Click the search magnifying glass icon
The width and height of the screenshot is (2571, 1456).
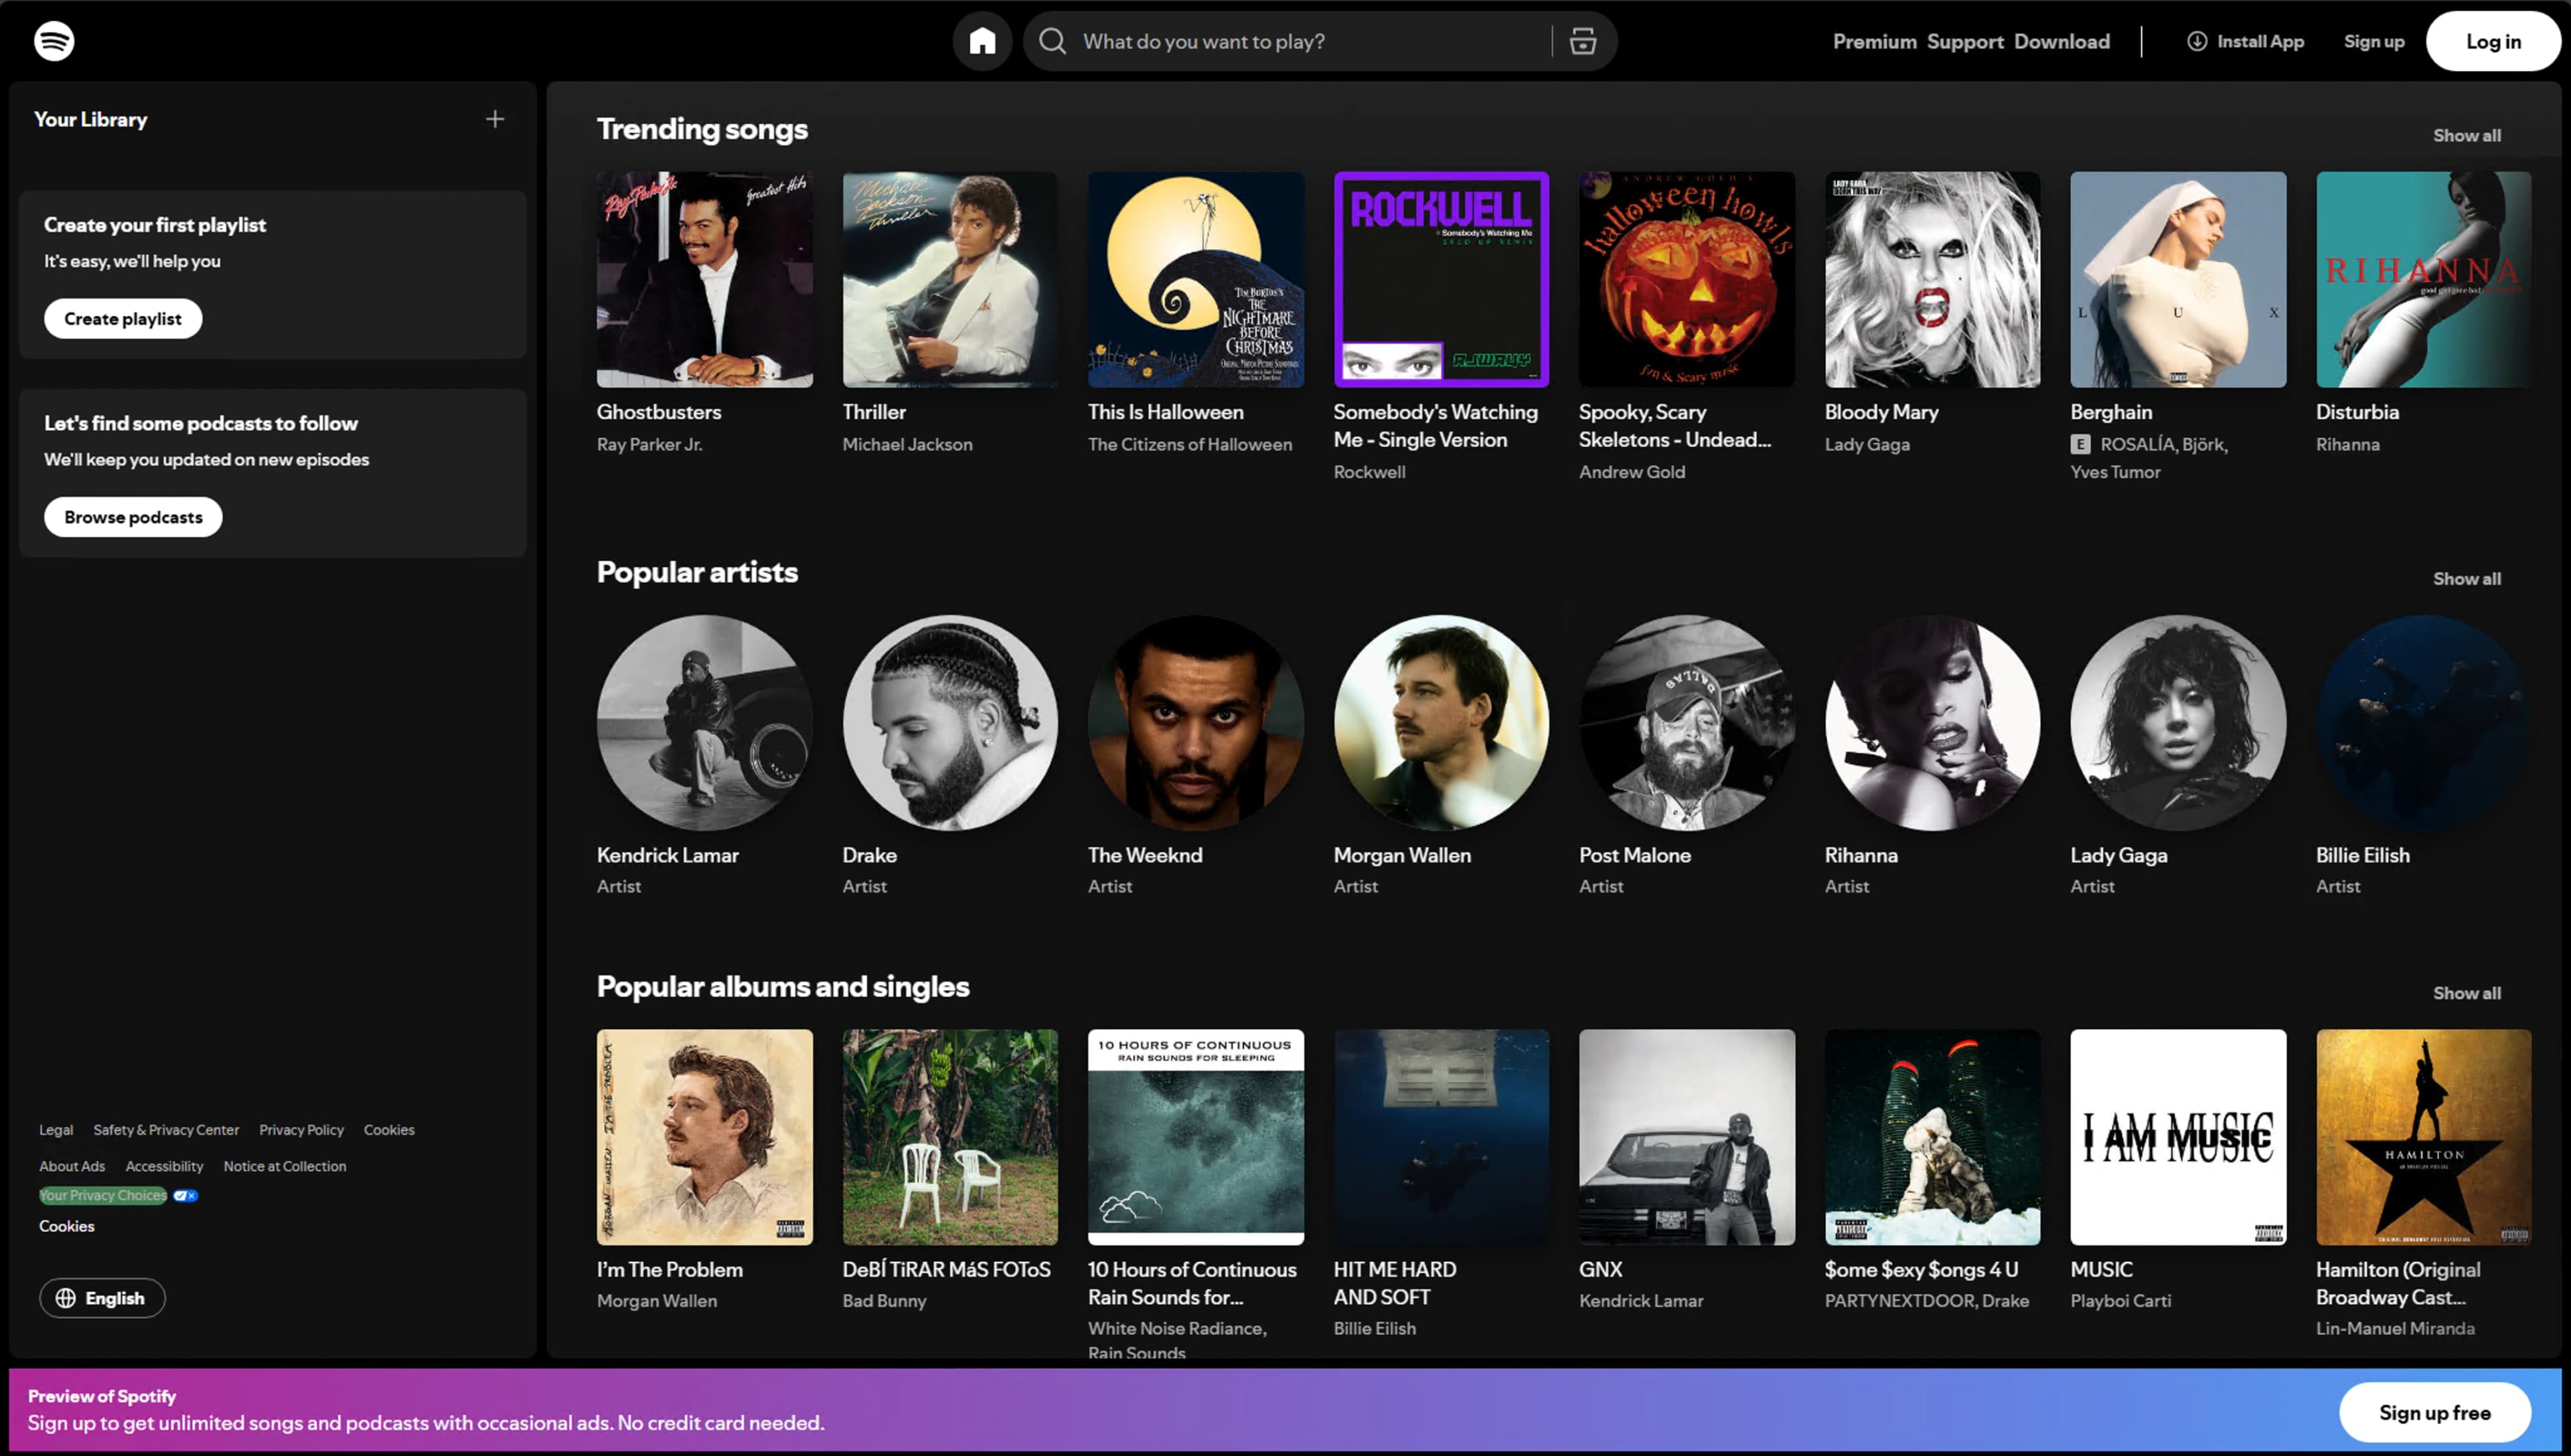[x=1053, y=41]
